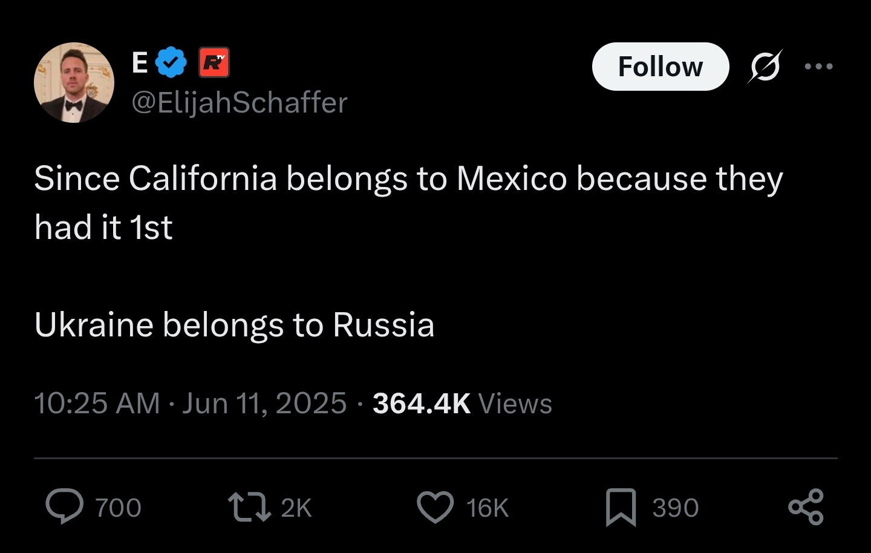Bookmark this post using the bookmark icon
Screen dimensions: 871x553
tap(621, 507)
